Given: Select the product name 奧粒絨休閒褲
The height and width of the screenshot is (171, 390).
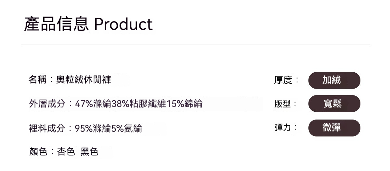Looking at the screenshot, I should [x=84, y=80].
